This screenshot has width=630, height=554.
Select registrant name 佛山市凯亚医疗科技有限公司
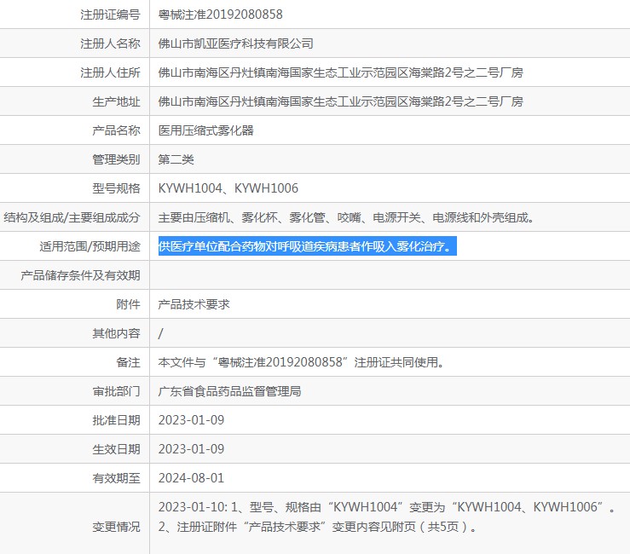point(235,43)
